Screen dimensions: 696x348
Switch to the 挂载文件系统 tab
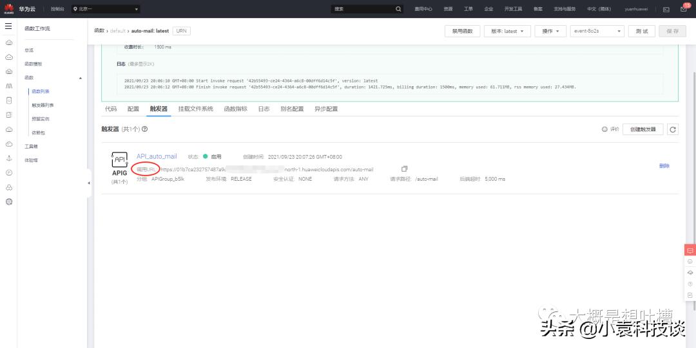point(196,109)
